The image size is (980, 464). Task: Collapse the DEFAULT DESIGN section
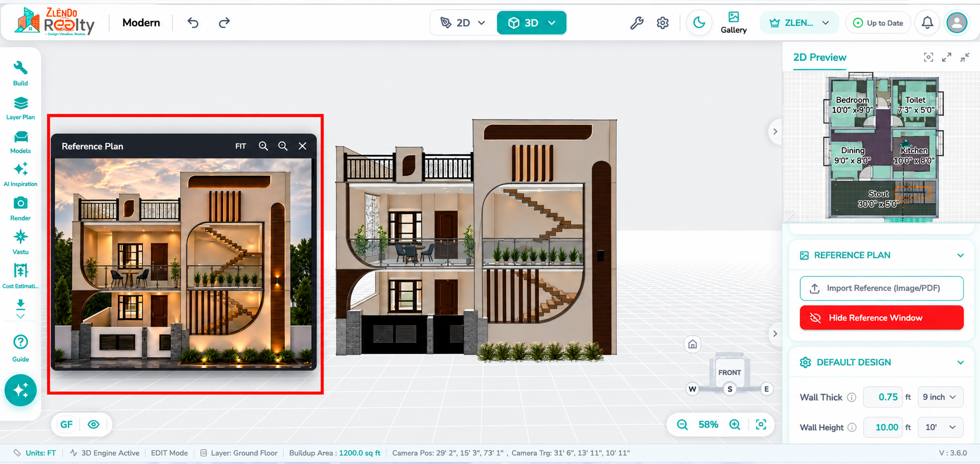click(961, 362)
